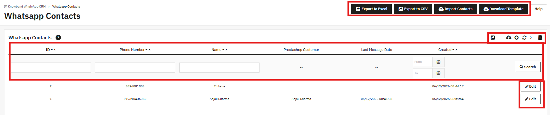Click the Whatsapp Contacts breadcrumb
Viewport: 550px width, 115px height.
[x=66, y=6]
